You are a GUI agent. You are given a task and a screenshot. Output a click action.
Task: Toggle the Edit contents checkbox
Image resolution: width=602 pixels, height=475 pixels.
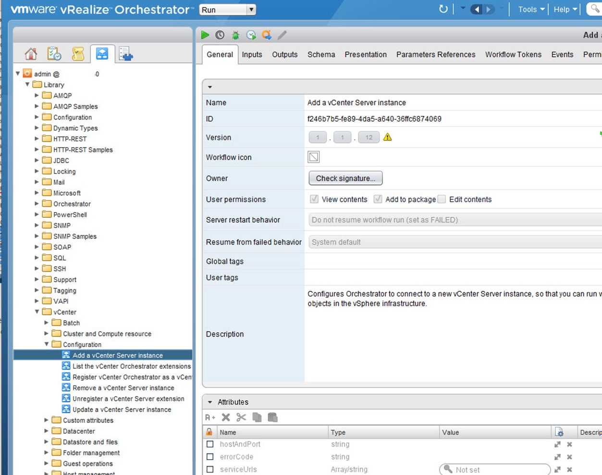click(442, 199)
